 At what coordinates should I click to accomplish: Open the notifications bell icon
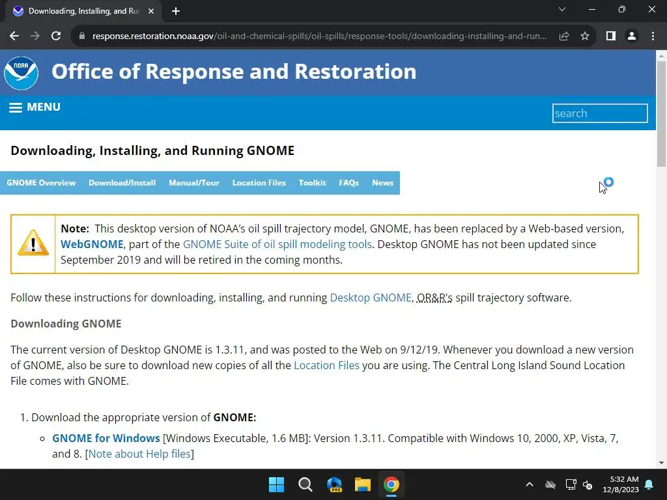[x=649, y=484]
